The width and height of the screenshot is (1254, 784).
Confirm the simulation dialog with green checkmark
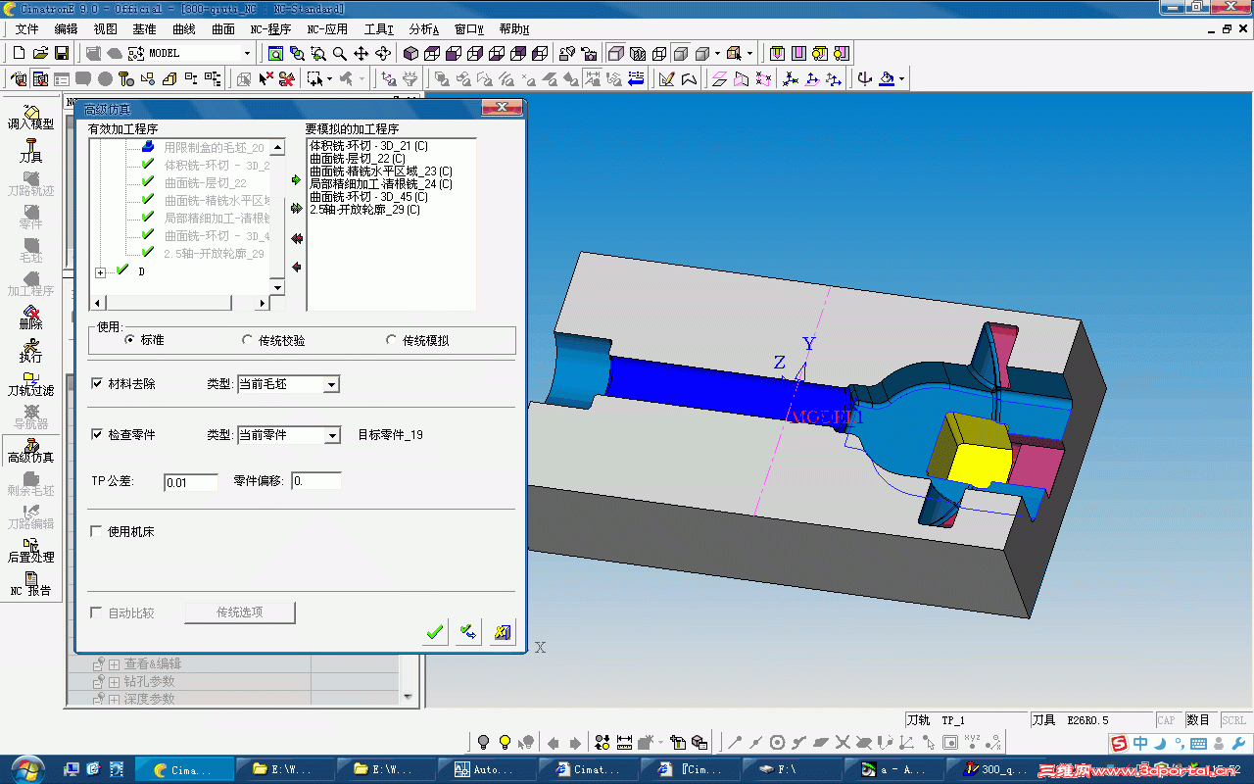[x=436, y=632]
